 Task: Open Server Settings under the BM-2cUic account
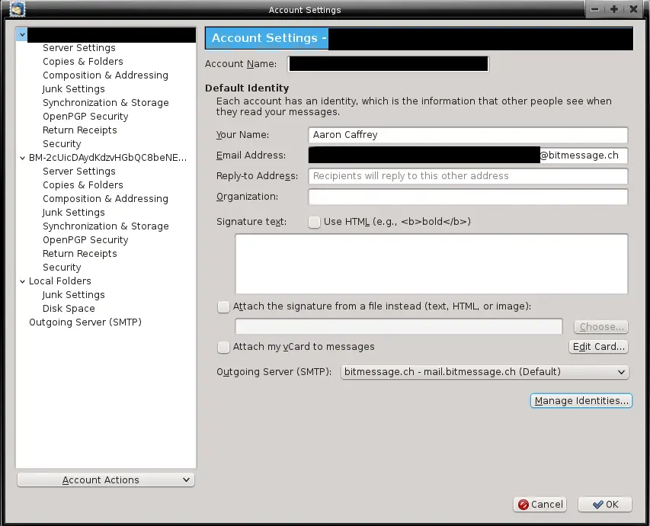[x=79, y=172]
